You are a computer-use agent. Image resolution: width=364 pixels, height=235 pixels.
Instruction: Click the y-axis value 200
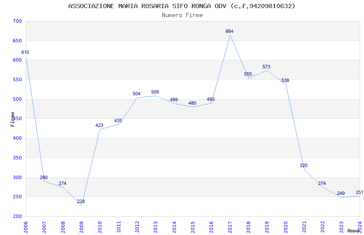(x=18, y=217)
